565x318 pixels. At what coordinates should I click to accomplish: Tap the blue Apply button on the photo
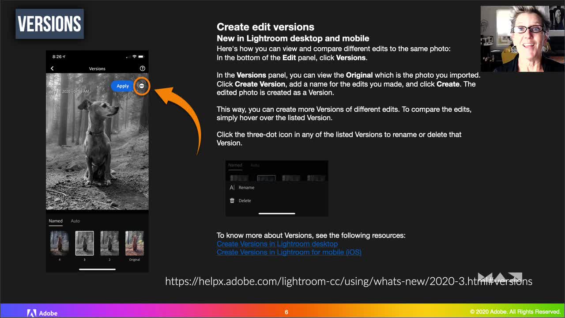(x=123, y=86)
